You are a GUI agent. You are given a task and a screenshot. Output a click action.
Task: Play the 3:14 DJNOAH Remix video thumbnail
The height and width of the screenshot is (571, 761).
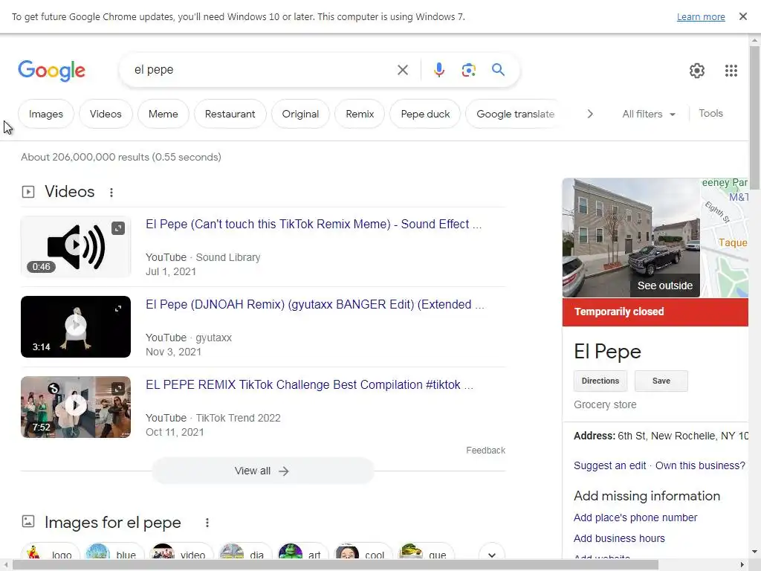[76, 326]
